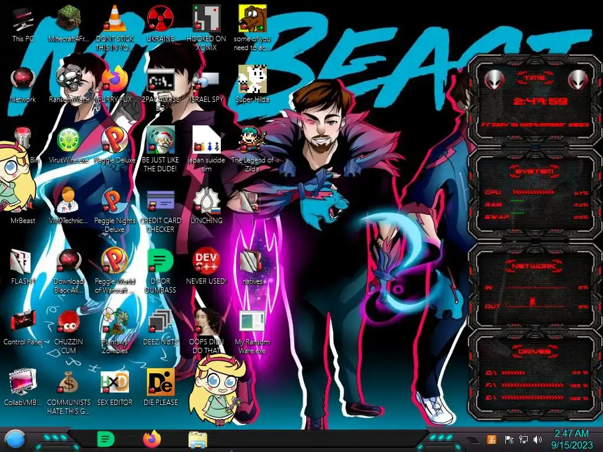Viewport: 603px width, 452px height.
Task: Click the FURRY FUX Firefox shortcut
Action: [115, 79]
